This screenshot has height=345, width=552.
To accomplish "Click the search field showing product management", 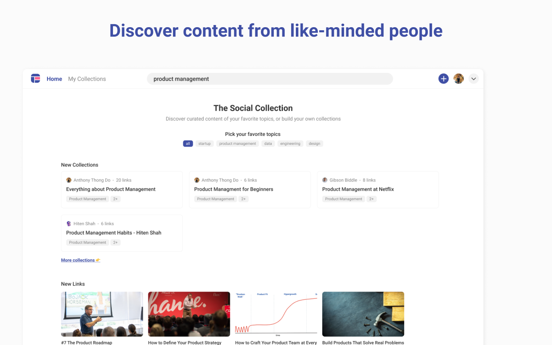I will (x=270, y=78).
